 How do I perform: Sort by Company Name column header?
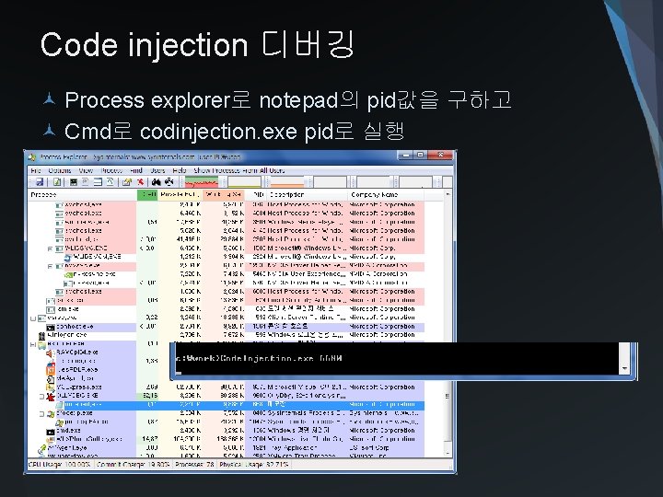[x=386, y=195]
